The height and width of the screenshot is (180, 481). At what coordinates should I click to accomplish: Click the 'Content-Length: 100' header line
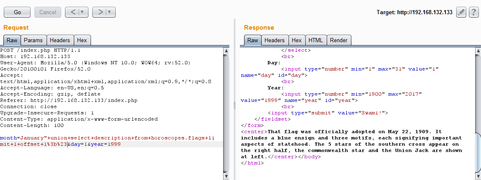pos(31,125)
